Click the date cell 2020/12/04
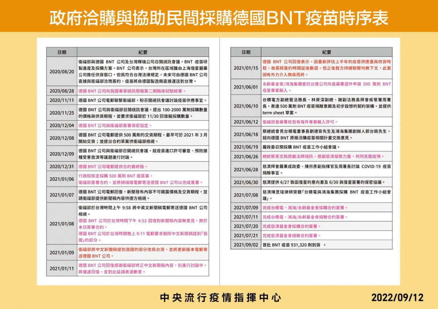 [x=62, y=125]
